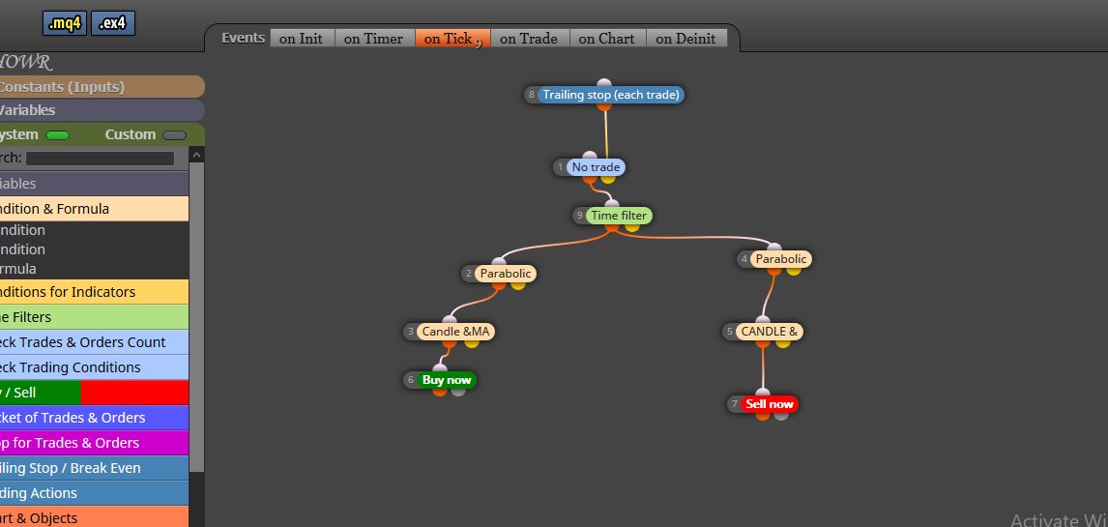
Task: Download the .ex4 compiled file
Action: coord(112,23)
